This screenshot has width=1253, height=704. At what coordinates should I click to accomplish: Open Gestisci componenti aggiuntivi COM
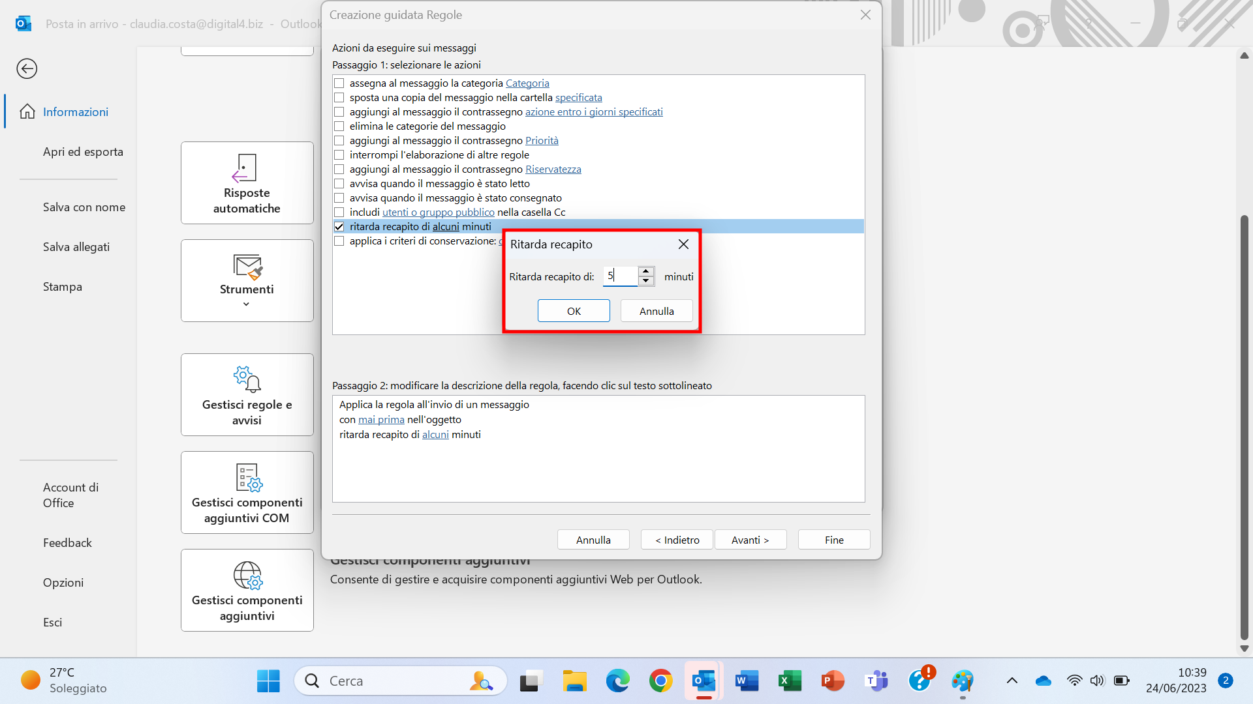tap(247, 492)
